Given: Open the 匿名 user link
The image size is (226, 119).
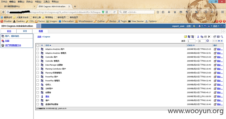Looking at the screenshot, I should pyautogui.click(x=47, y=96).
